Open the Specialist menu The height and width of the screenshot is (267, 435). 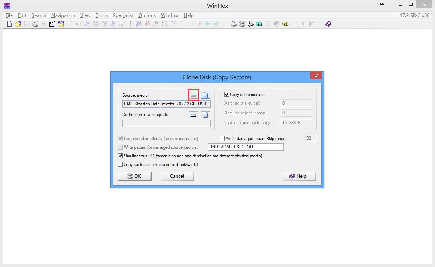pyautogui.click(x=123, y=15)
